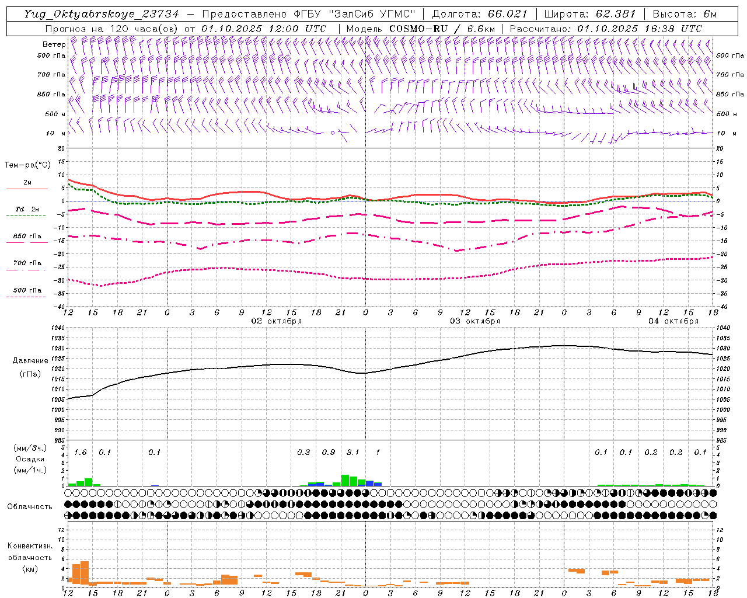The width and height of the screenshot is (747, 598).
Task: Click the '04 октября' date label
Action: click(673, 321)
